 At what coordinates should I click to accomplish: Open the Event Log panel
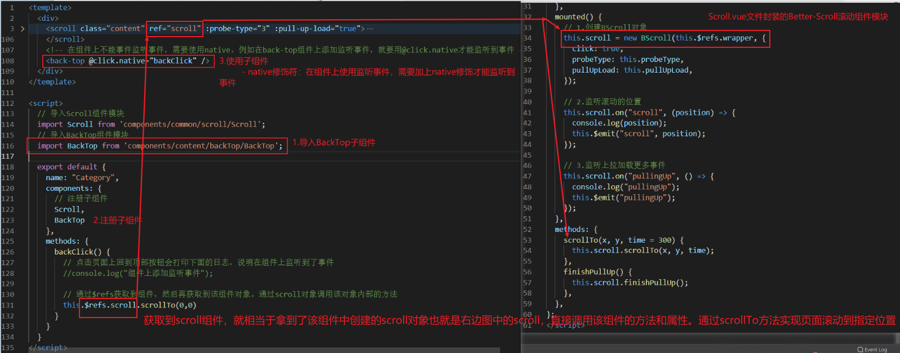click(872, 350)
